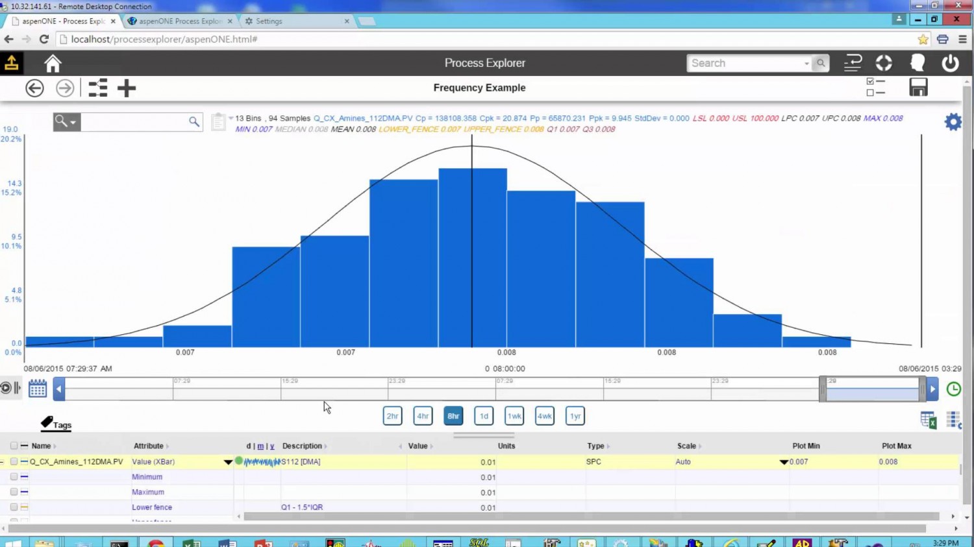Open the tag search type dropdown

(x=66, y=122)
